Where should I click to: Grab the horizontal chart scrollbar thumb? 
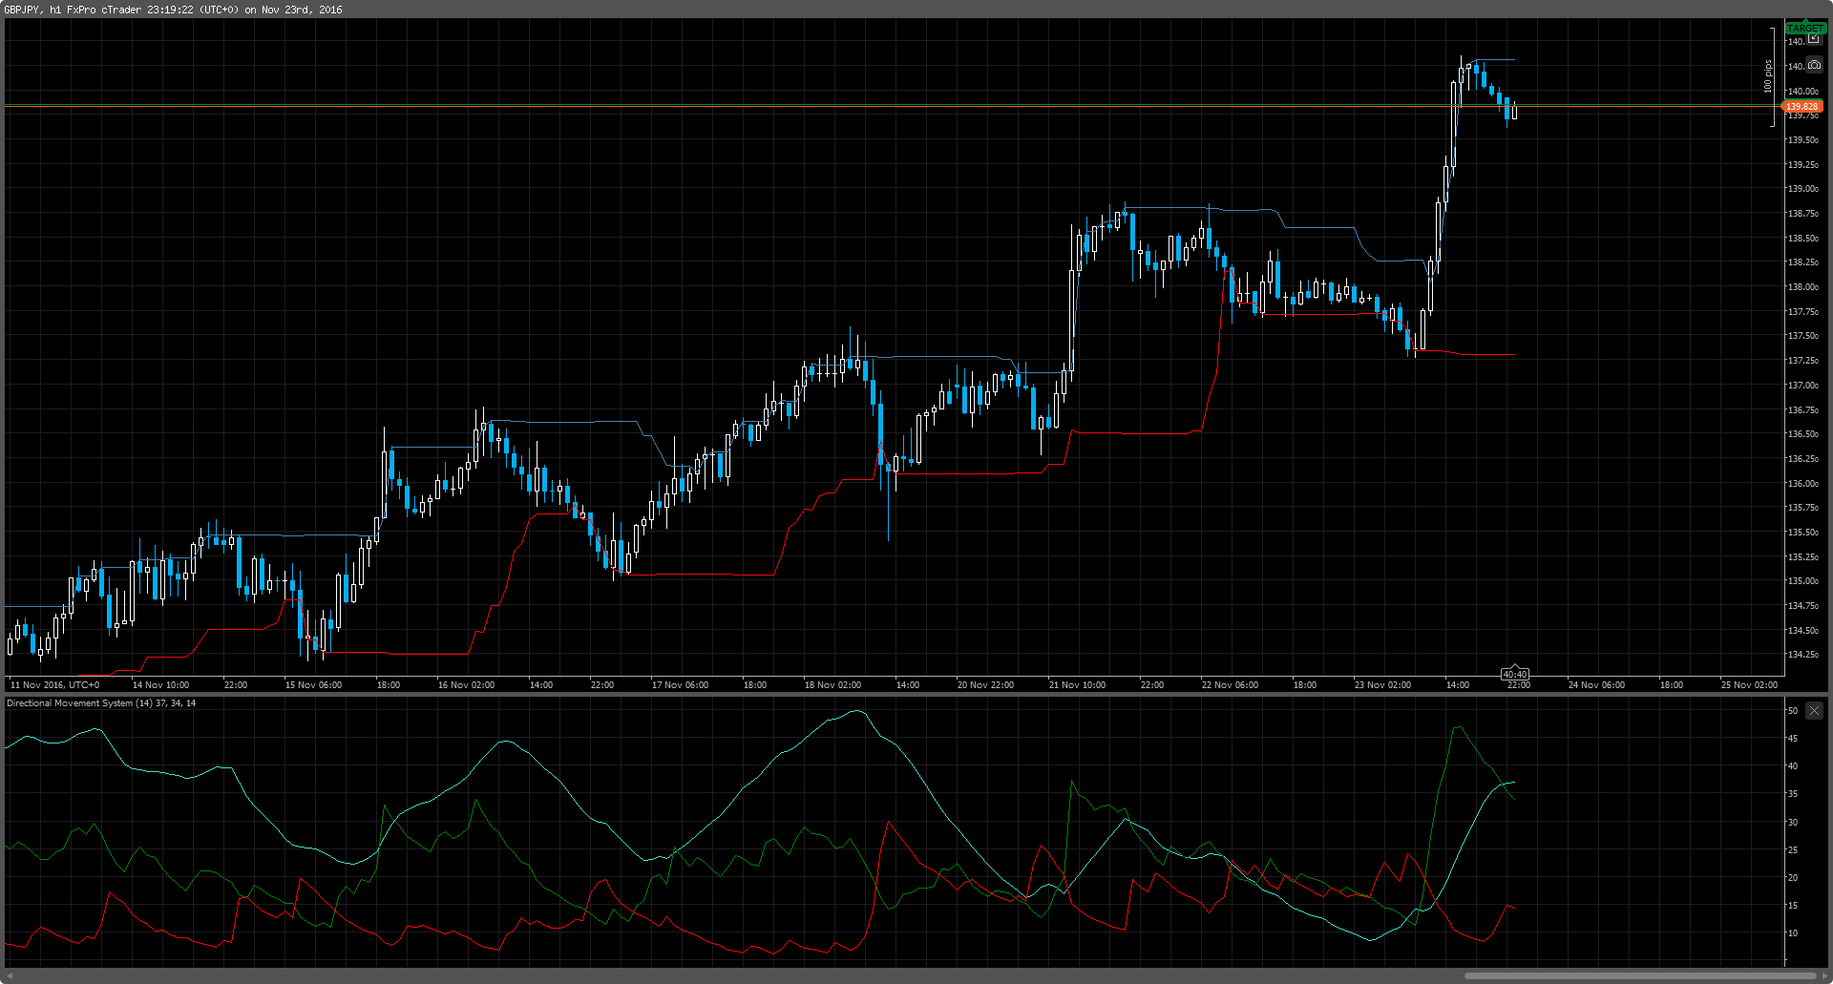click(1640, 975)
